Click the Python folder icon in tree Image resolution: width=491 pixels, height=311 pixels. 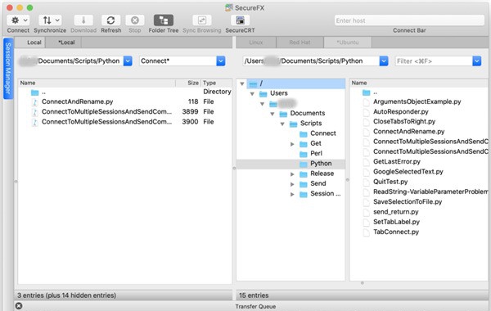[303, 164]
